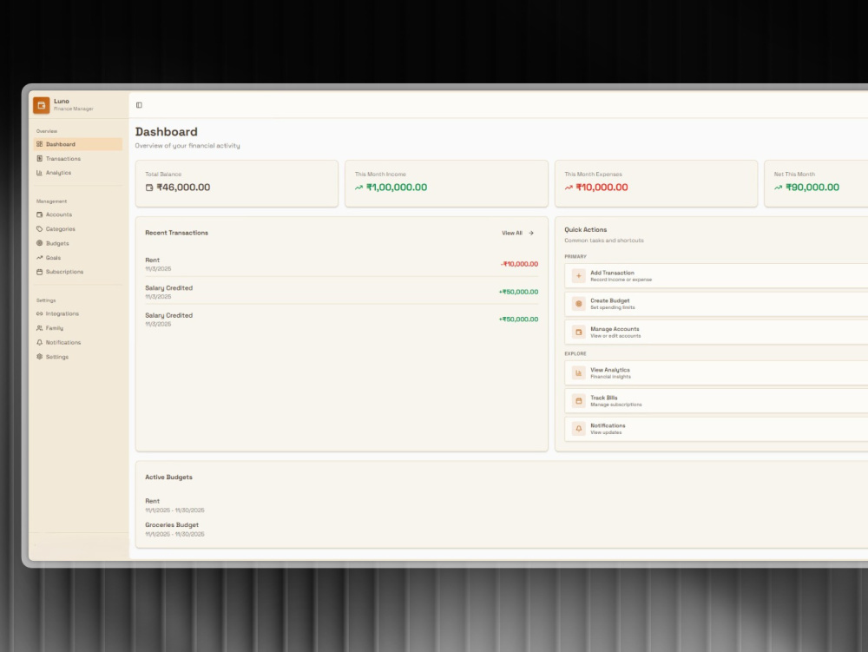Click the calendar icon beside Track Bills
This screenshot has height=652, width=868.
click(x=578, y=401)
